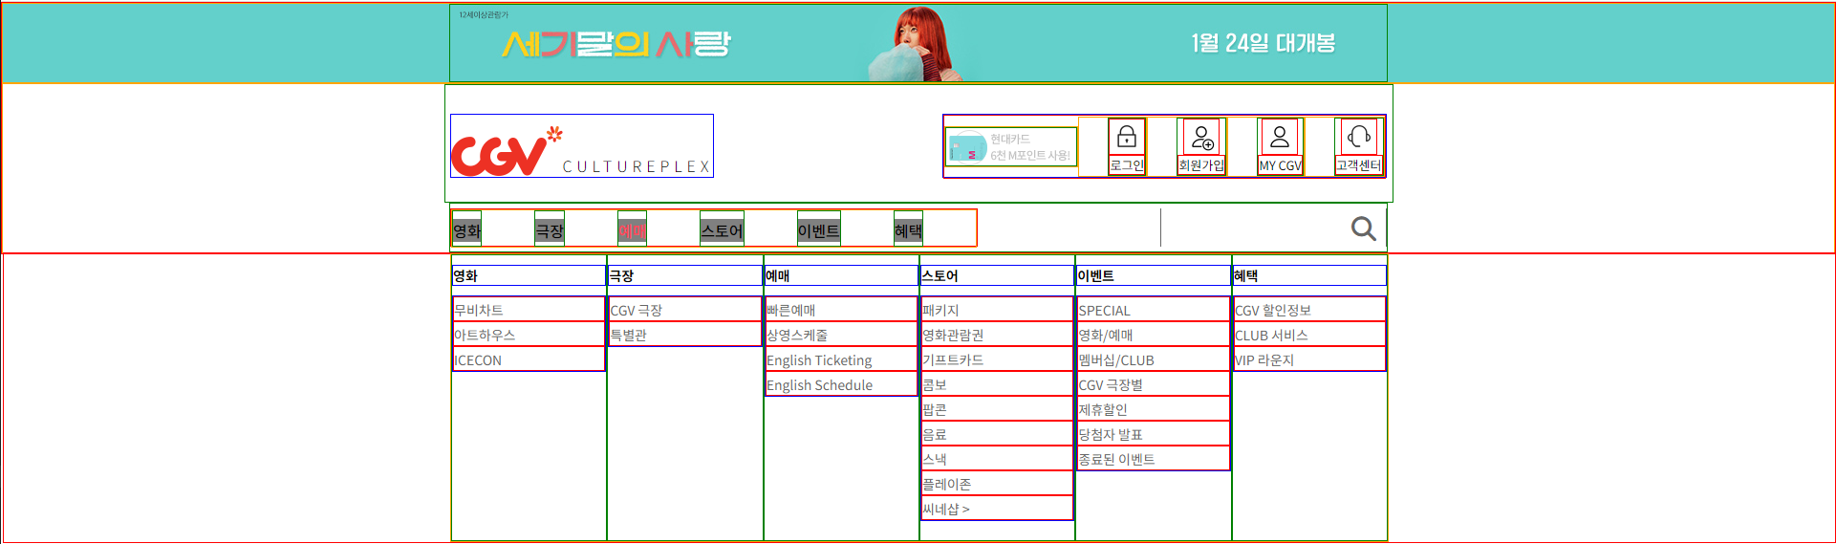Viewport: 1836px width, 544px height.
Task: Select 영화 in the main navigation bar
Action: 466,230
